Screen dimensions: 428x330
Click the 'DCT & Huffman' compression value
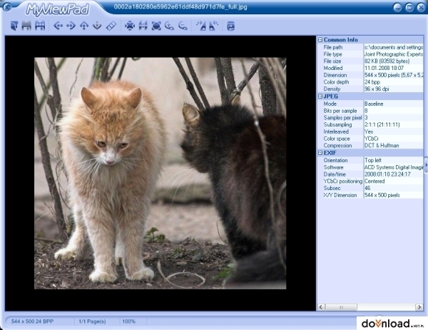[x=382, y=146]
